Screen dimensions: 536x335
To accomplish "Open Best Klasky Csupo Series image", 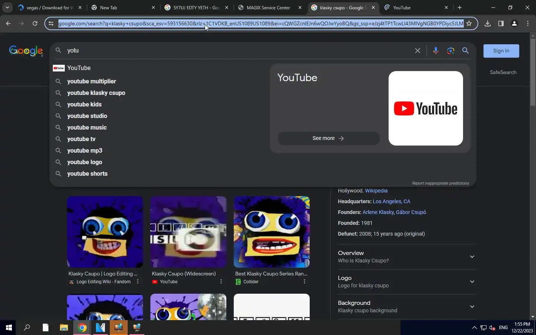I will (272, 232).
